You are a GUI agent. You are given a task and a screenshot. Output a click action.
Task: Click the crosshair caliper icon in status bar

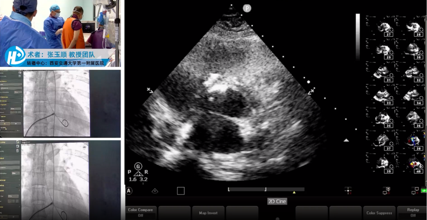[348, 191]
